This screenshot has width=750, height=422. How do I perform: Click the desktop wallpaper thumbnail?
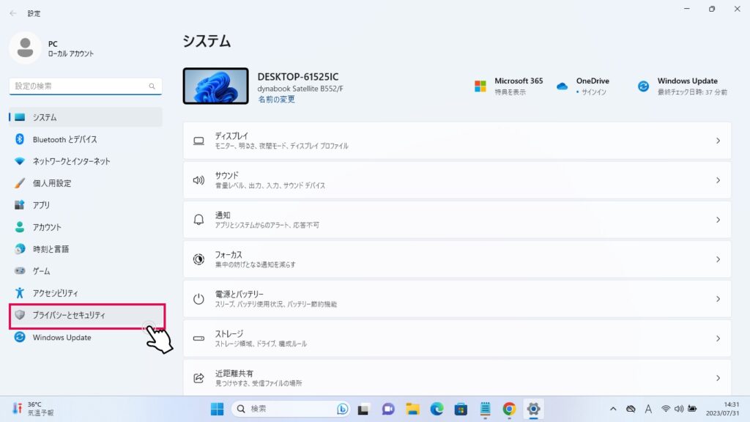click(215, 86)
